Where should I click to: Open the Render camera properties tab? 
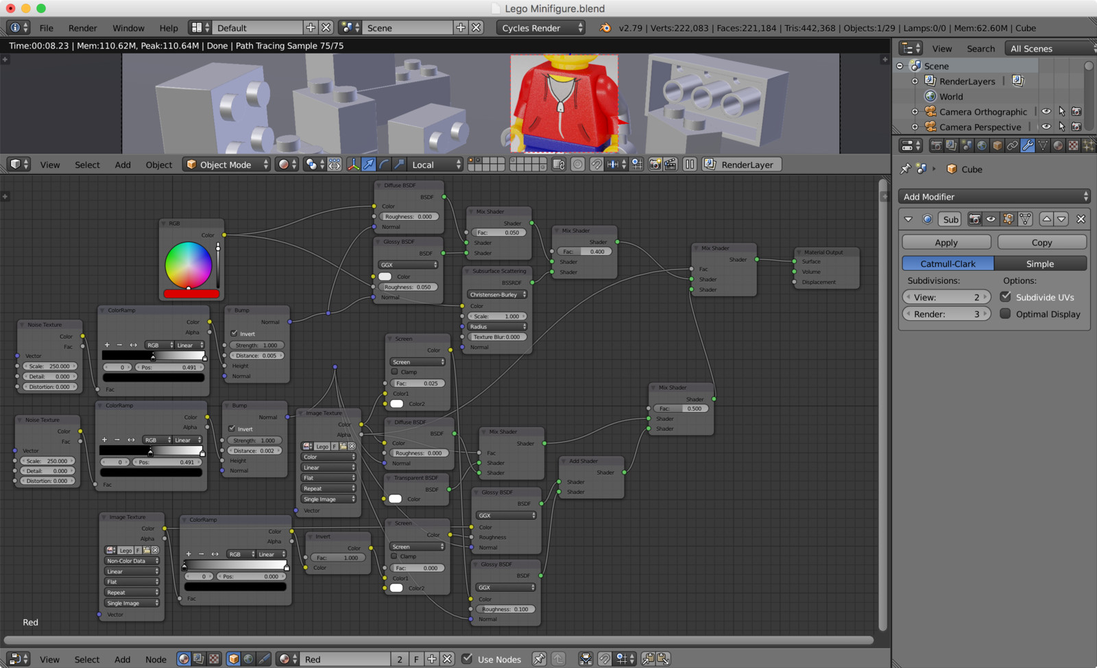pyautogui.click(x=936, y=145)
